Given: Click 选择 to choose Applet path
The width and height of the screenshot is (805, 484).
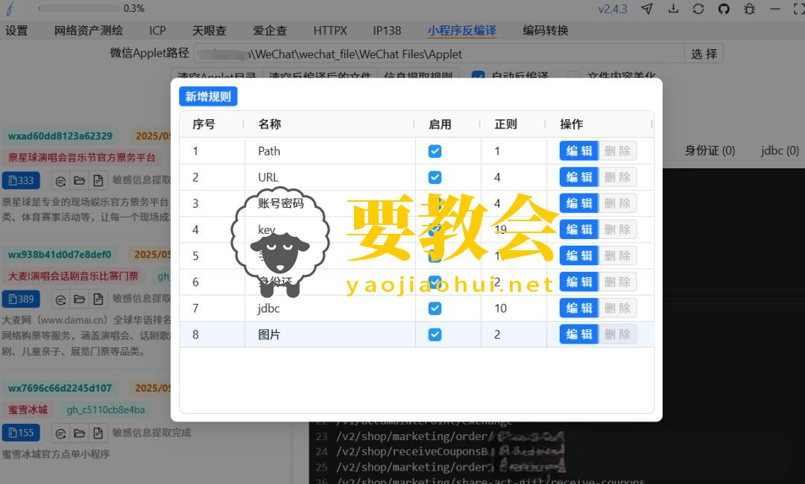Looking at the screenshot, I should coord(704,54).
